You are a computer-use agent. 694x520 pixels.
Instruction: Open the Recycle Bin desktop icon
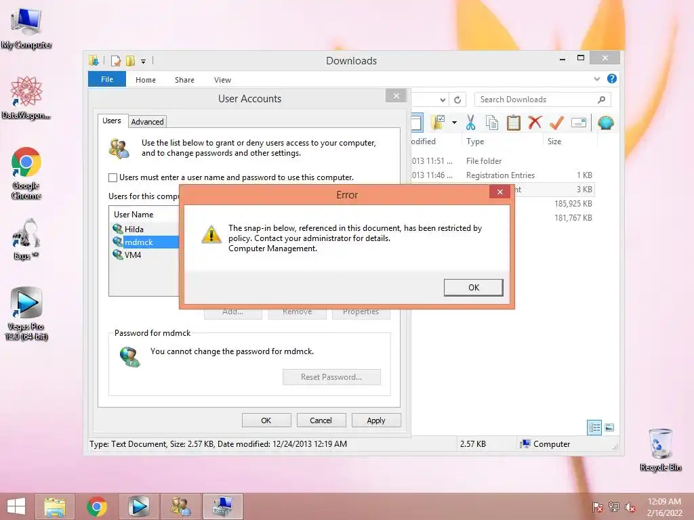tap(660, 450)
